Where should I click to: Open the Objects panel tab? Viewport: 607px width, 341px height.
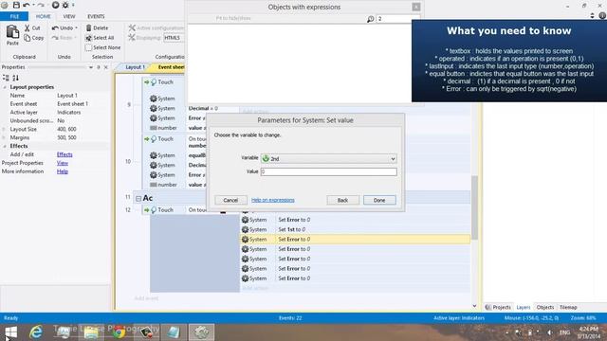(545, 307)
